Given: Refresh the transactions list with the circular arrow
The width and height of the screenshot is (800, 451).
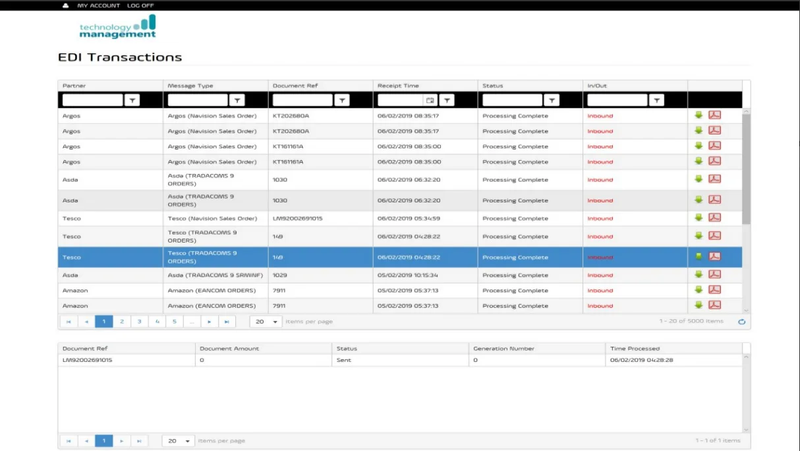Looking at the screenshot, I should (742, 321).
